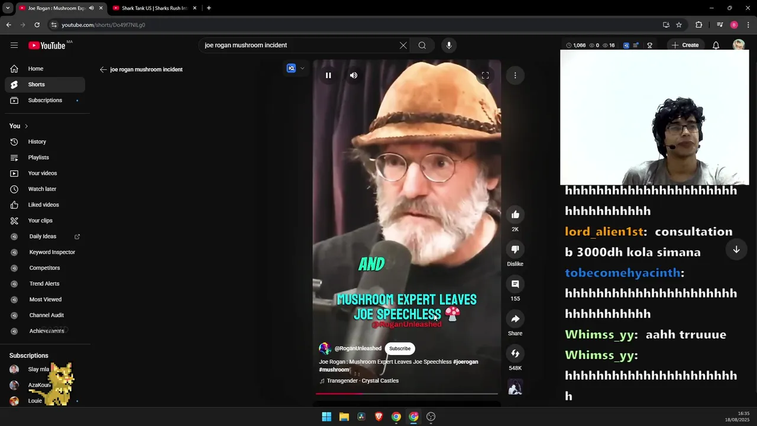Open Brave browser from the taskbar

pyautogui.click(x=378, y=417)
